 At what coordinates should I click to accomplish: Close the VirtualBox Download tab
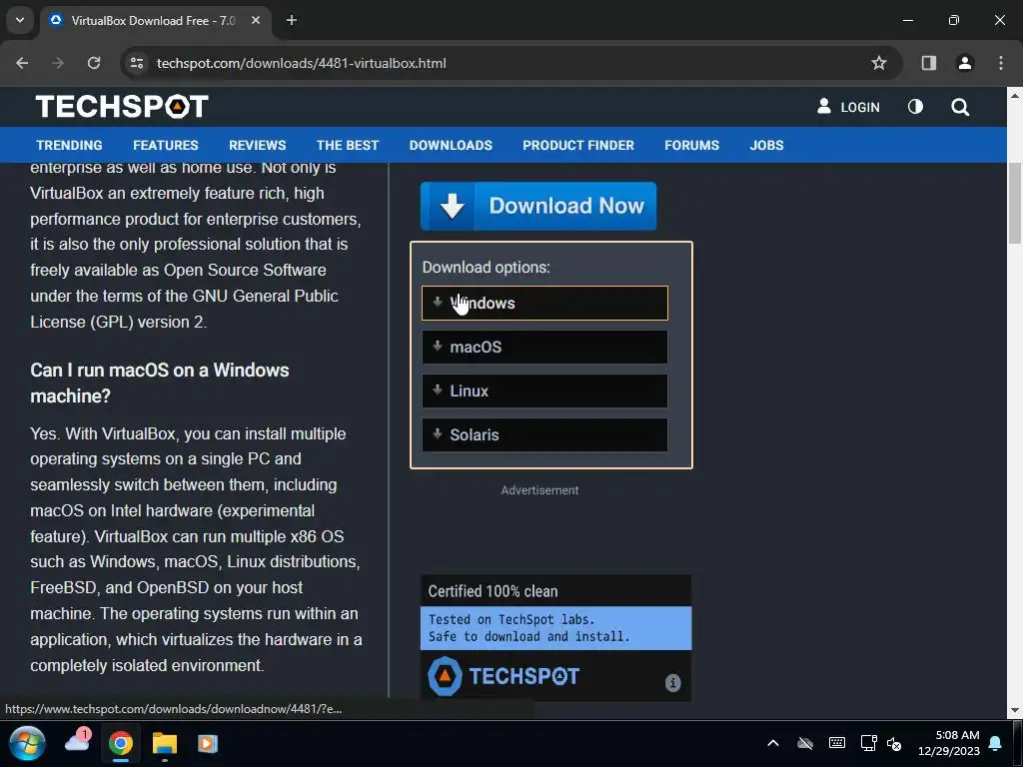click(256, 21)
